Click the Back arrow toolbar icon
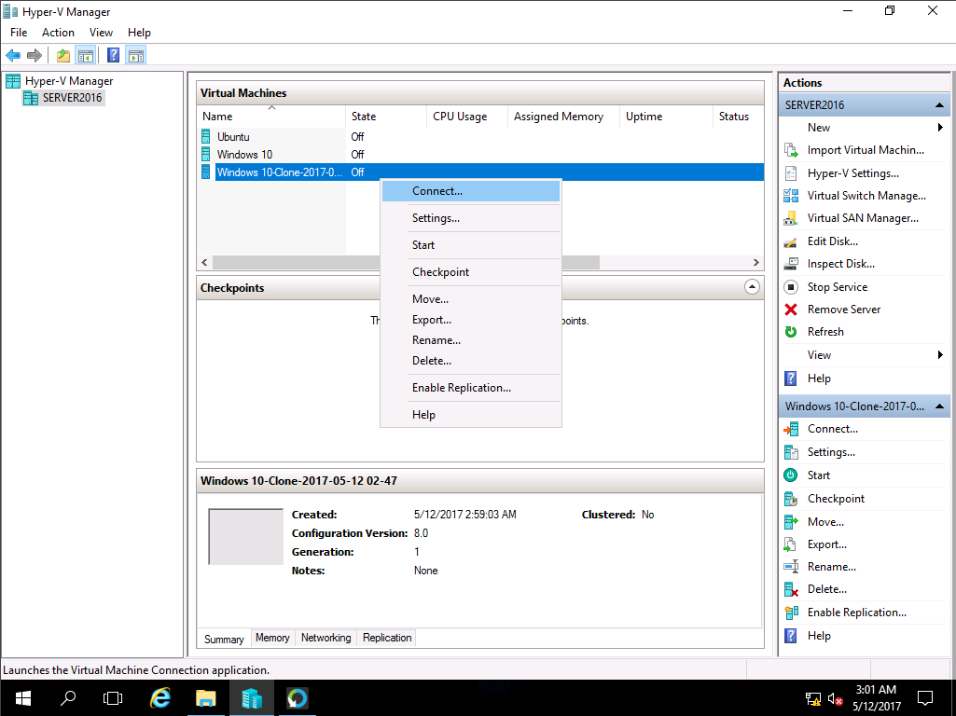Viewport: 956px width, 716px height. click(13, 55)
